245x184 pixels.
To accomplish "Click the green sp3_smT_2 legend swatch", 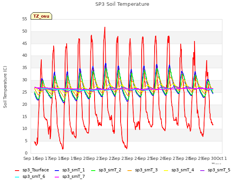I will [93, 170].
